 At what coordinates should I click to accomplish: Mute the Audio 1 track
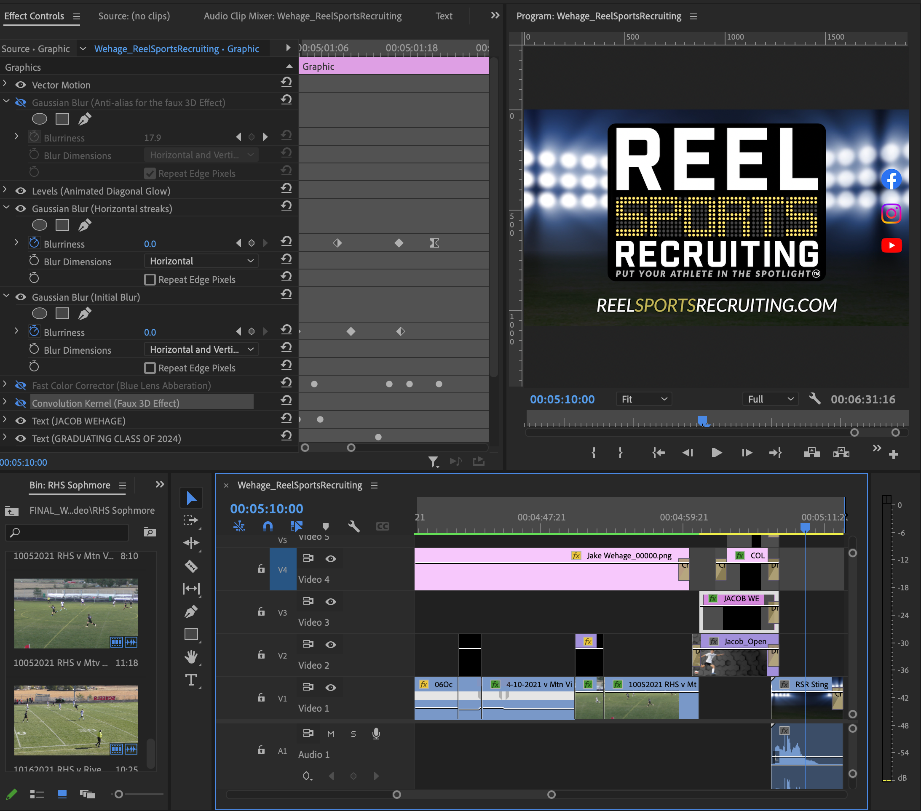(x=330, y=734)
